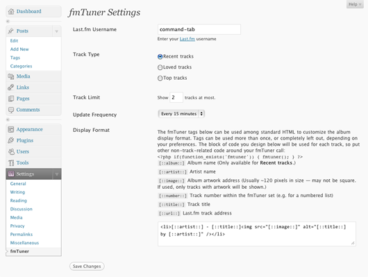This screenshot has height=277, width=368.
Task: Toggle the Settings submenu arrow
Action: [x=56, y=174]
